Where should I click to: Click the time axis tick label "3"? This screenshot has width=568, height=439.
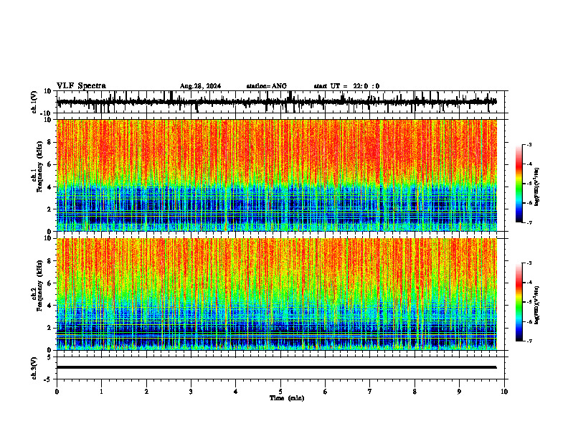[191, 392]
